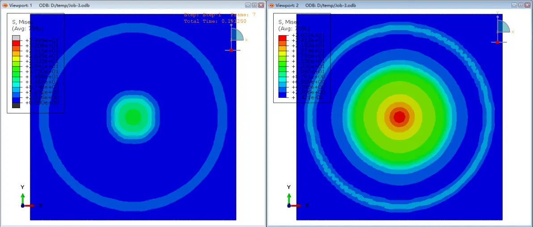The image size is (533, 227).
Task: Close Viewport 2
Action: pos(528,5)
